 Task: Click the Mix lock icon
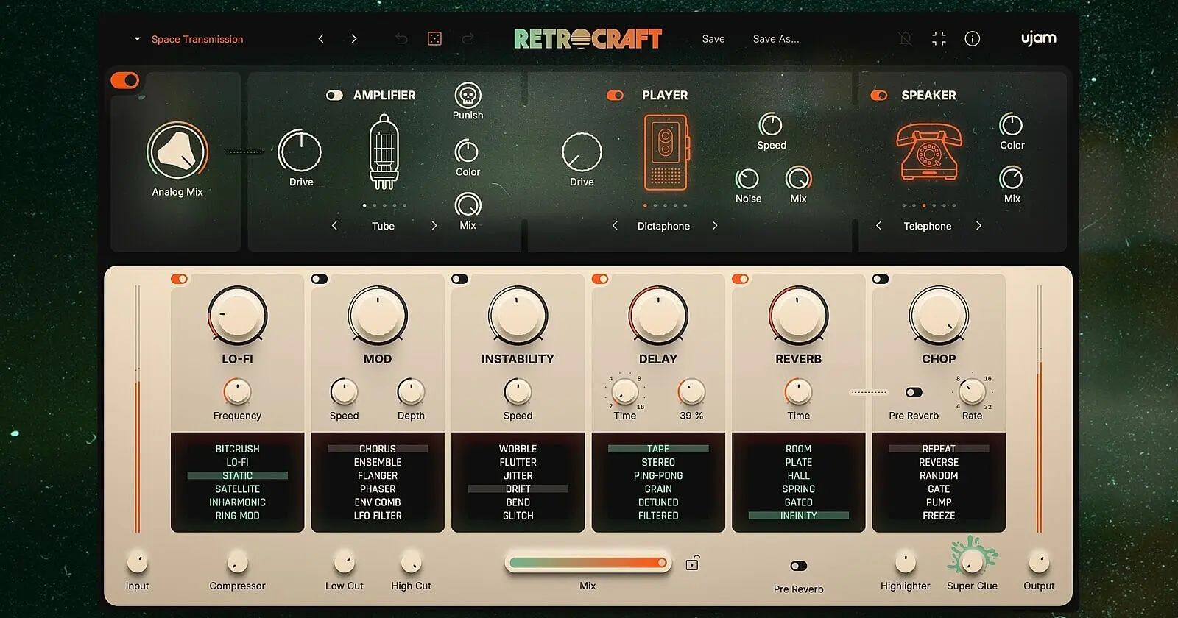pos(692,564)
